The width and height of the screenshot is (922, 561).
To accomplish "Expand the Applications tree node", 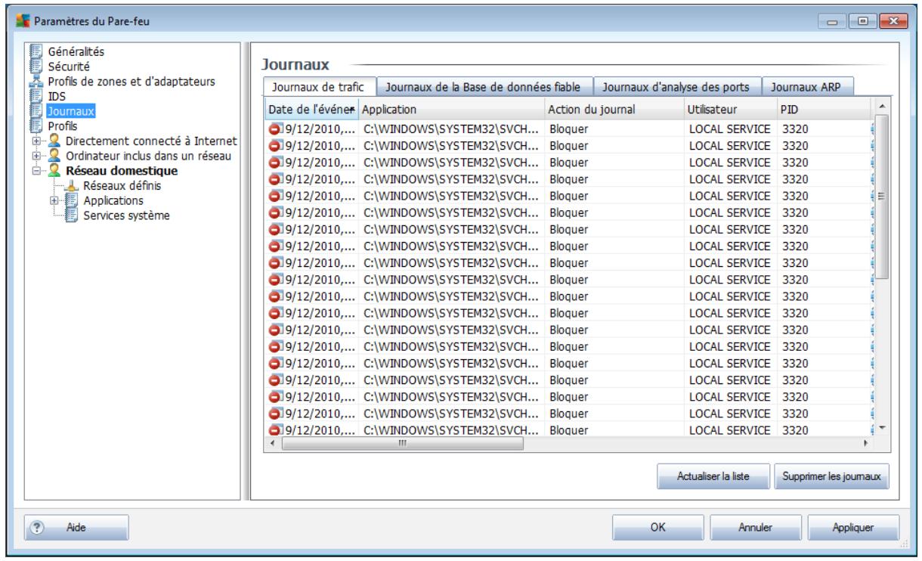I will click(54, 200).
